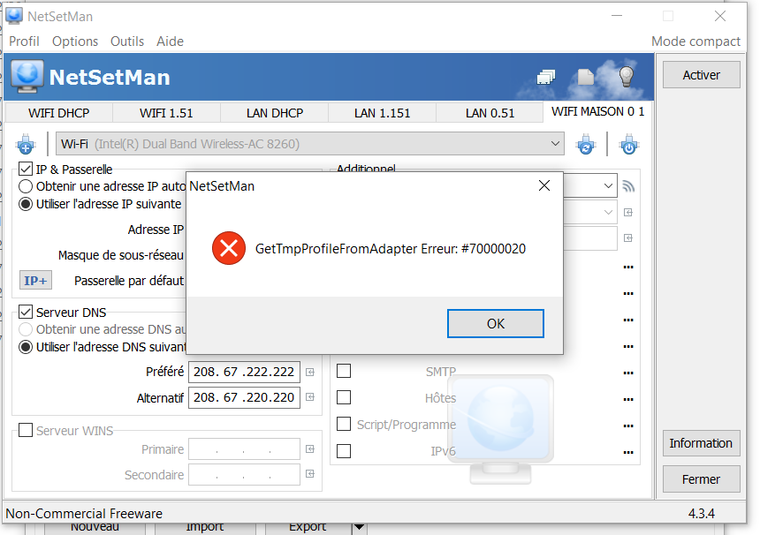Close the NetSetMan error dialog

pos(544,185)
